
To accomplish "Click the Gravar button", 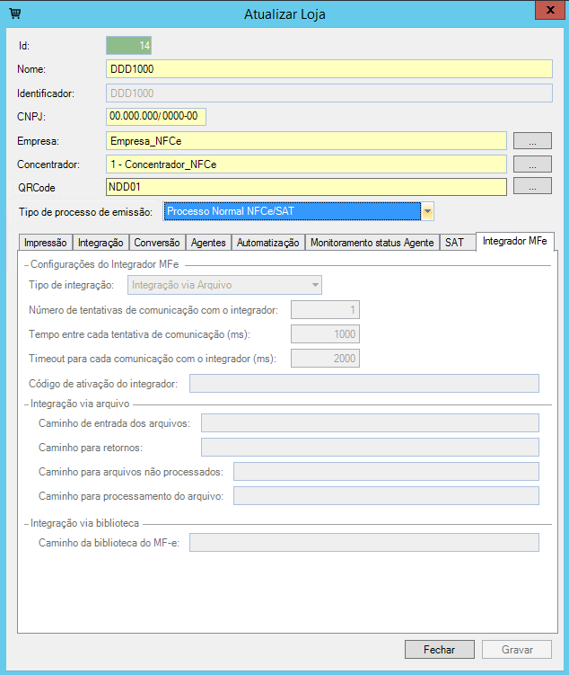I will point(517,650).
